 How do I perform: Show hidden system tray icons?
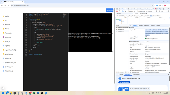[x=147, y=93]
